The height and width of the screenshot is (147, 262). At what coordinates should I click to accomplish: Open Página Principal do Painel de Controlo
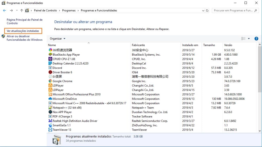25,21
